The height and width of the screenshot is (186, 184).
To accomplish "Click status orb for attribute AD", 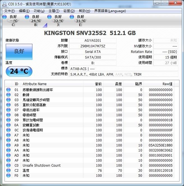I will pyautogui.click(x=8, y=155).
